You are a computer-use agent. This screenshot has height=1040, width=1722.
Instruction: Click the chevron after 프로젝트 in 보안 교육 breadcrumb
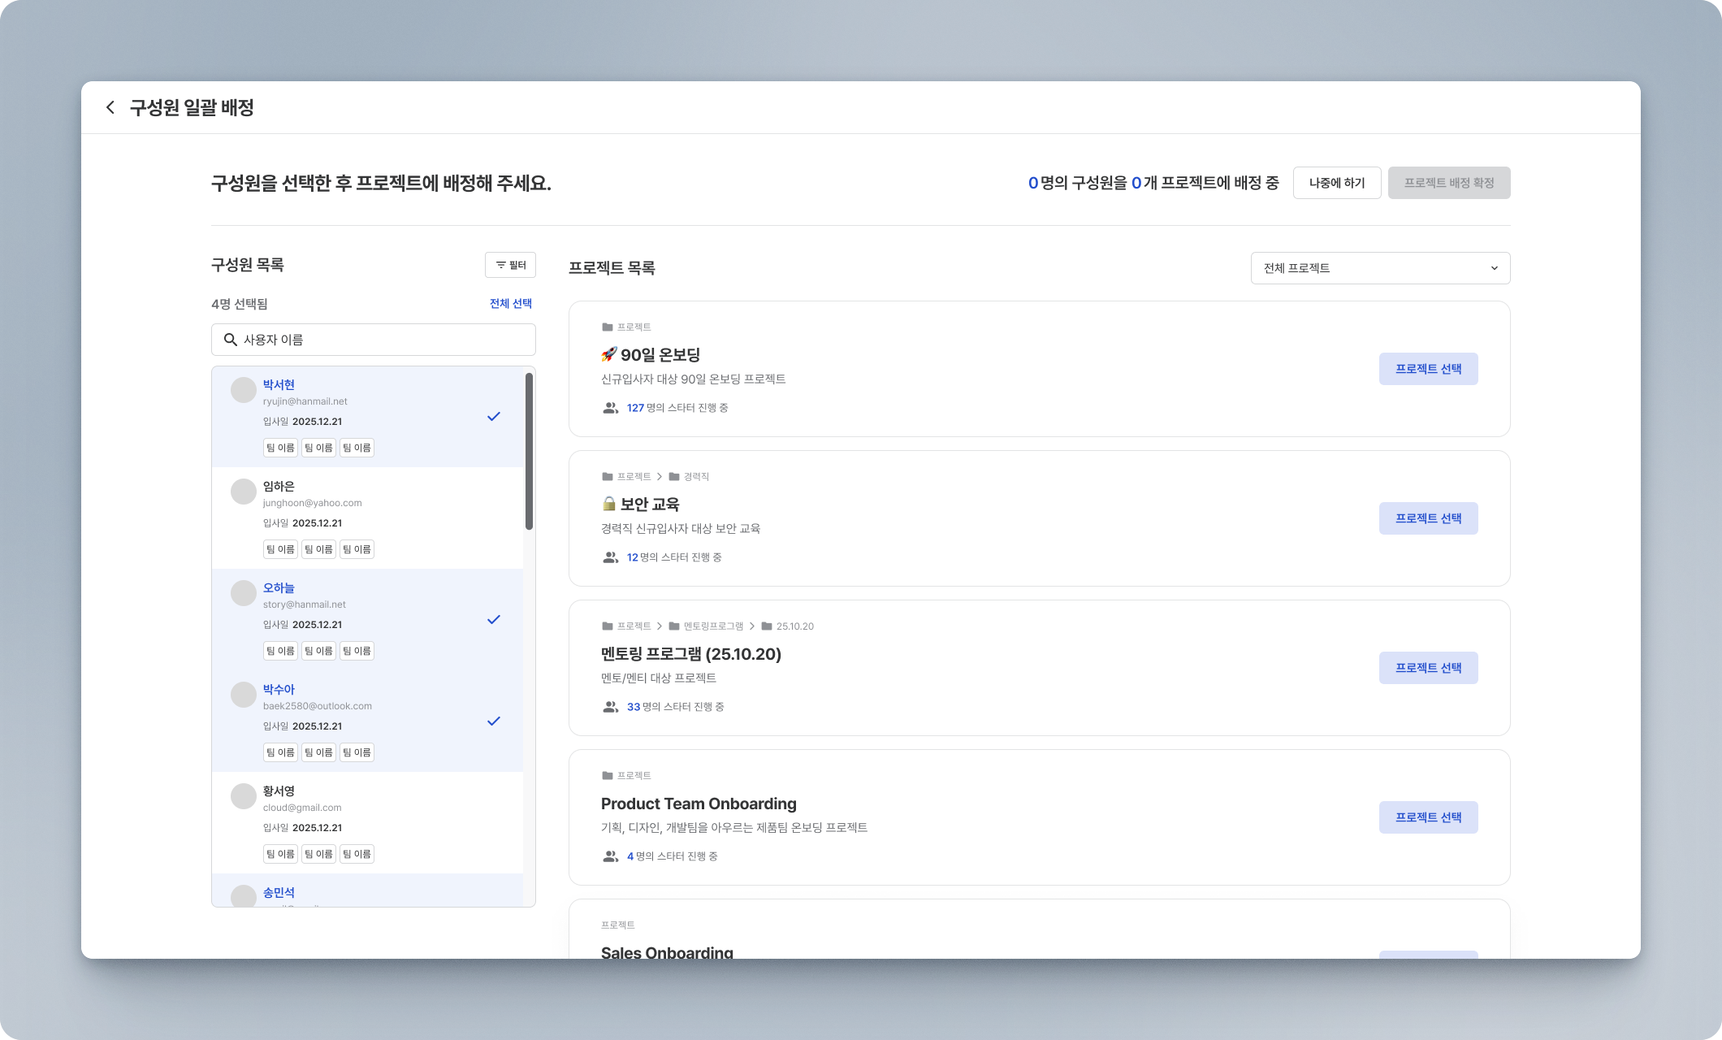coord(660,476)
